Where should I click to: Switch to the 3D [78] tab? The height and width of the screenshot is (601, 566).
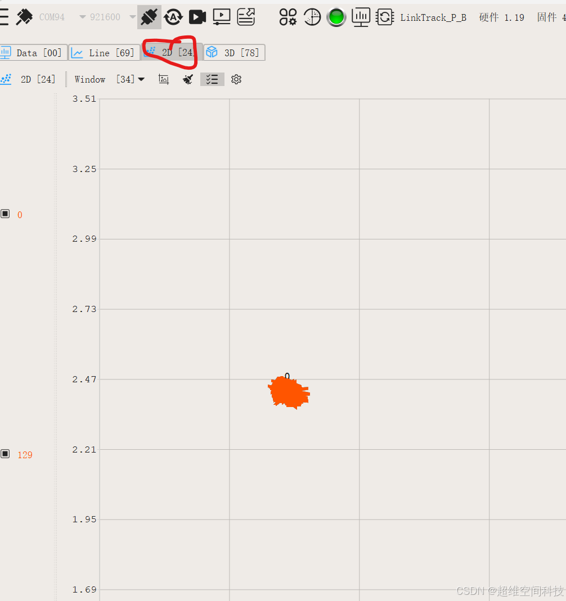pos(234,52)
